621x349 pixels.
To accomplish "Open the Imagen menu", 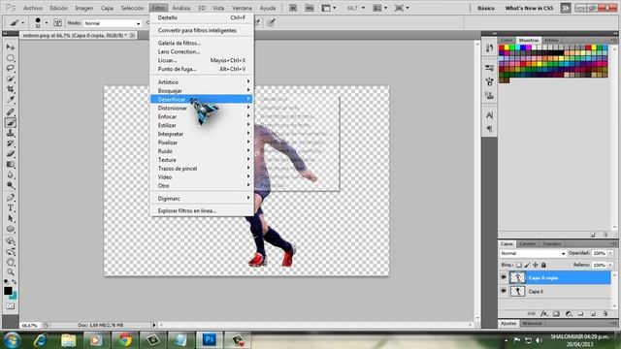I will 84,8.
